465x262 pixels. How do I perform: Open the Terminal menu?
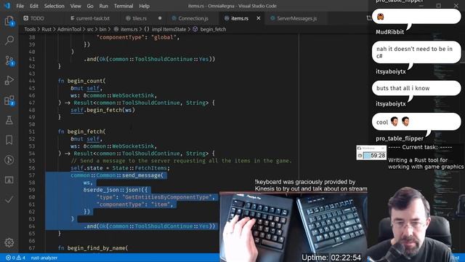(124, 6)
